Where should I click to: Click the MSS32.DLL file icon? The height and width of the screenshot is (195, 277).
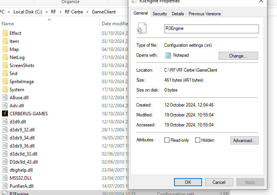5,178
